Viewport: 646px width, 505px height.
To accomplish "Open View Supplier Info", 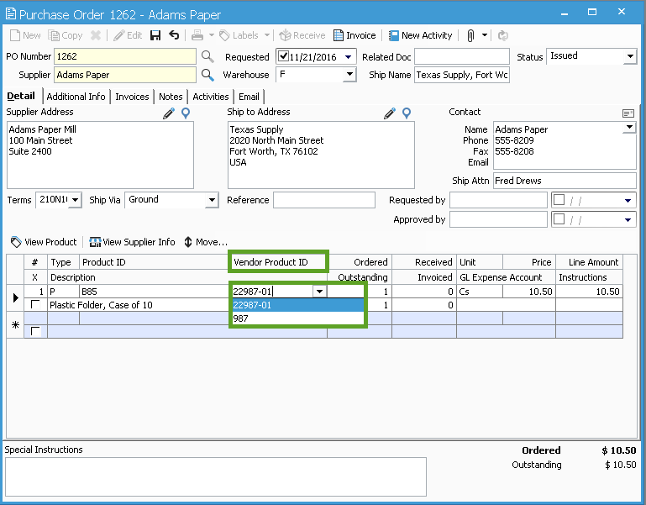I will click(x=132, y=242).
